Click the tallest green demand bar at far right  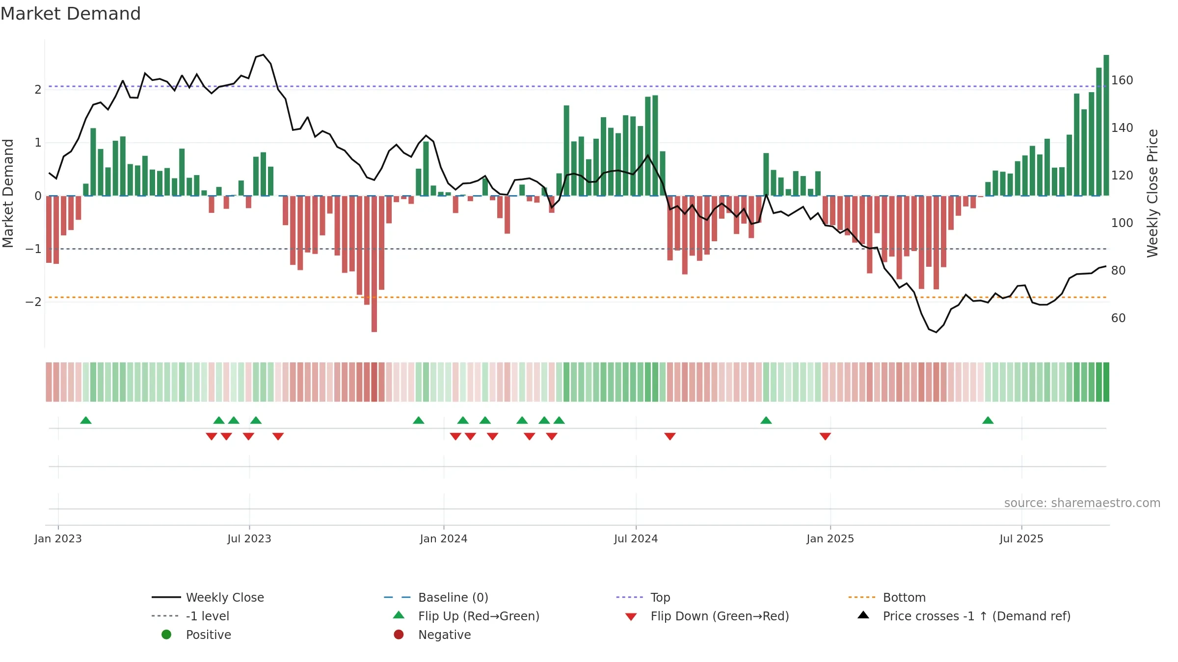point(1106,125)
